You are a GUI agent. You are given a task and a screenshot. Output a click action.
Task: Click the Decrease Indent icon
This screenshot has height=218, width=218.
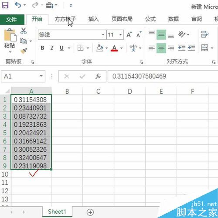[x=182, y=48]
